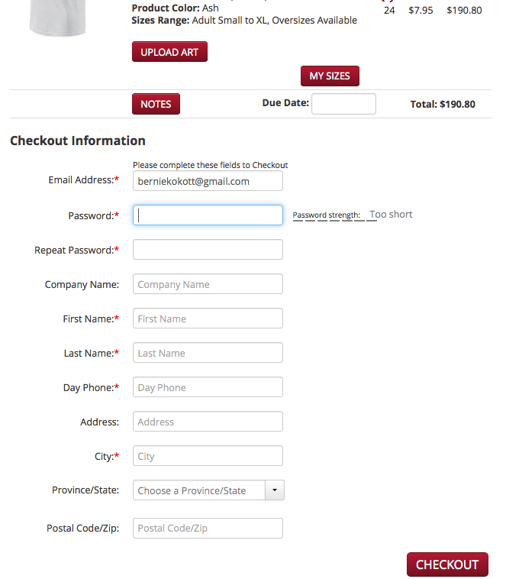The width and height of the screenshot is (506, 579).
Task: Click the Password input field
Action: pyautogui.click(x=208, y=215)
